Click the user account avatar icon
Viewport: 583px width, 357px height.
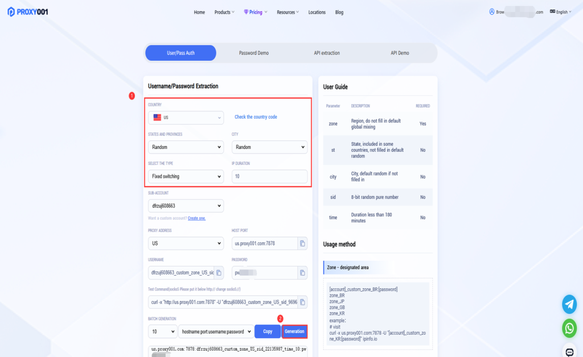tap(492, 12)
